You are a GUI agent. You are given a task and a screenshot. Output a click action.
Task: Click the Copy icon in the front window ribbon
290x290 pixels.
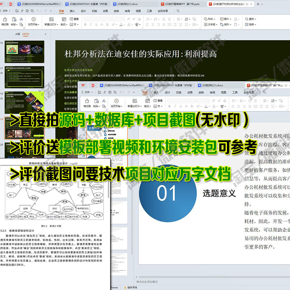click(x=104, y=106)
